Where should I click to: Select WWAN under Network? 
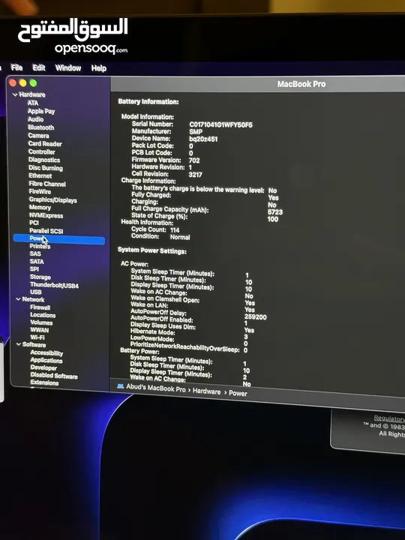tap(39, 330)
